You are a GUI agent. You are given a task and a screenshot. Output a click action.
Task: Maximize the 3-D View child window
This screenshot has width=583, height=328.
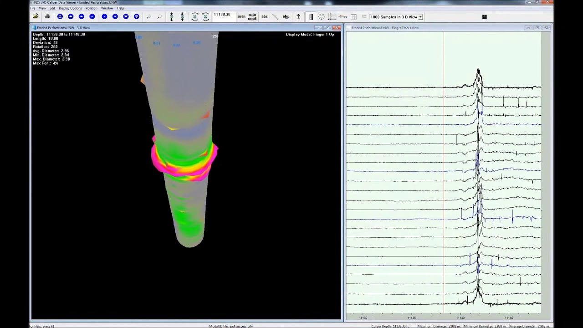point(327,28)
